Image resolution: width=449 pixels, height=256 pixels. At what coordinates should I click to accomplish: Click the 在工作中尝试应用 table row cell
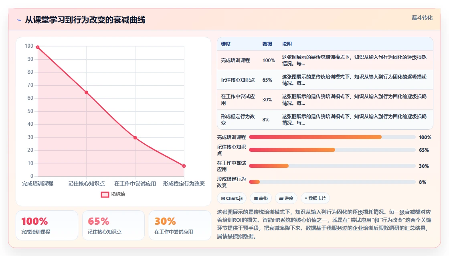pyautogui.click(x=238, y=99)
